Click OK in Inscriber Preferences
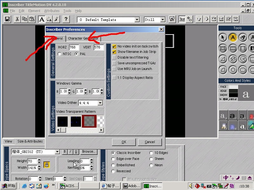This screenshot has height=190, width=254. [x=124, y=142]
